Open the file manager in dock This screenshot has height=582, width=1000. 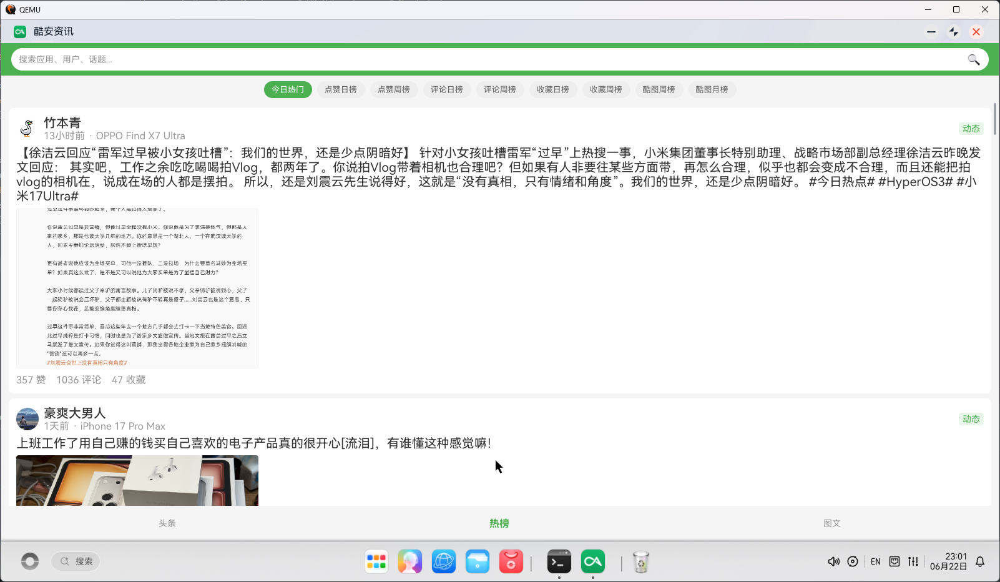click(478, 562)
